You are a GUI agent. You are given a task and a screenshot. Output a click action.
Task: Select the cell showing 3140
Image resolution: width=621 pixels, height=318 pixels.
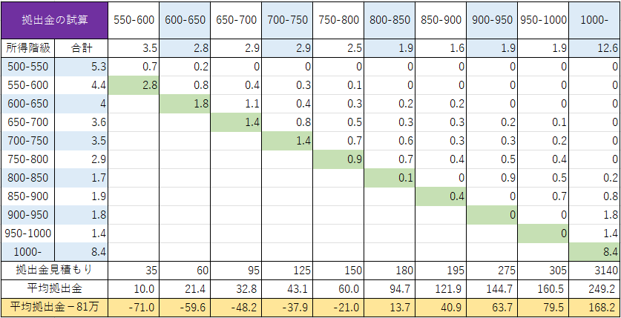point(594,268)
